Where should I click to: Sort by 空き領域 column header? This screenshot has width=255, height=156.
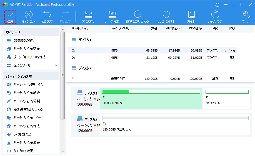click(196, 29)
